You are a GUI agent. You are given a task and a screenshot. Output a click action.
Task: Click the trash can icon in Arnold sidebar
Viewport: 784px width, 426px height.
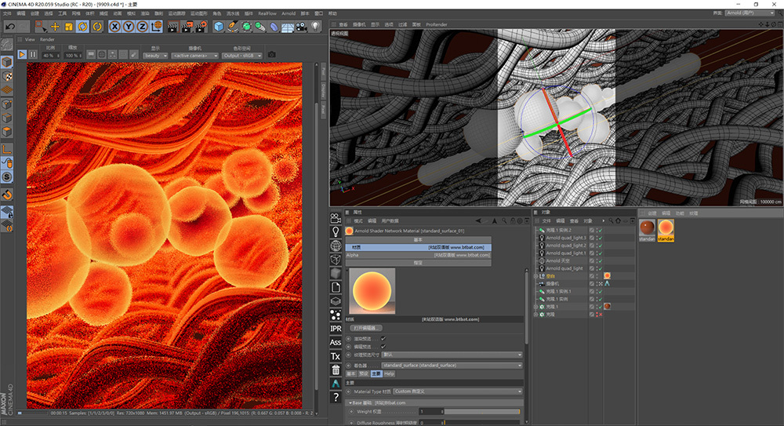tap(336, 370)
